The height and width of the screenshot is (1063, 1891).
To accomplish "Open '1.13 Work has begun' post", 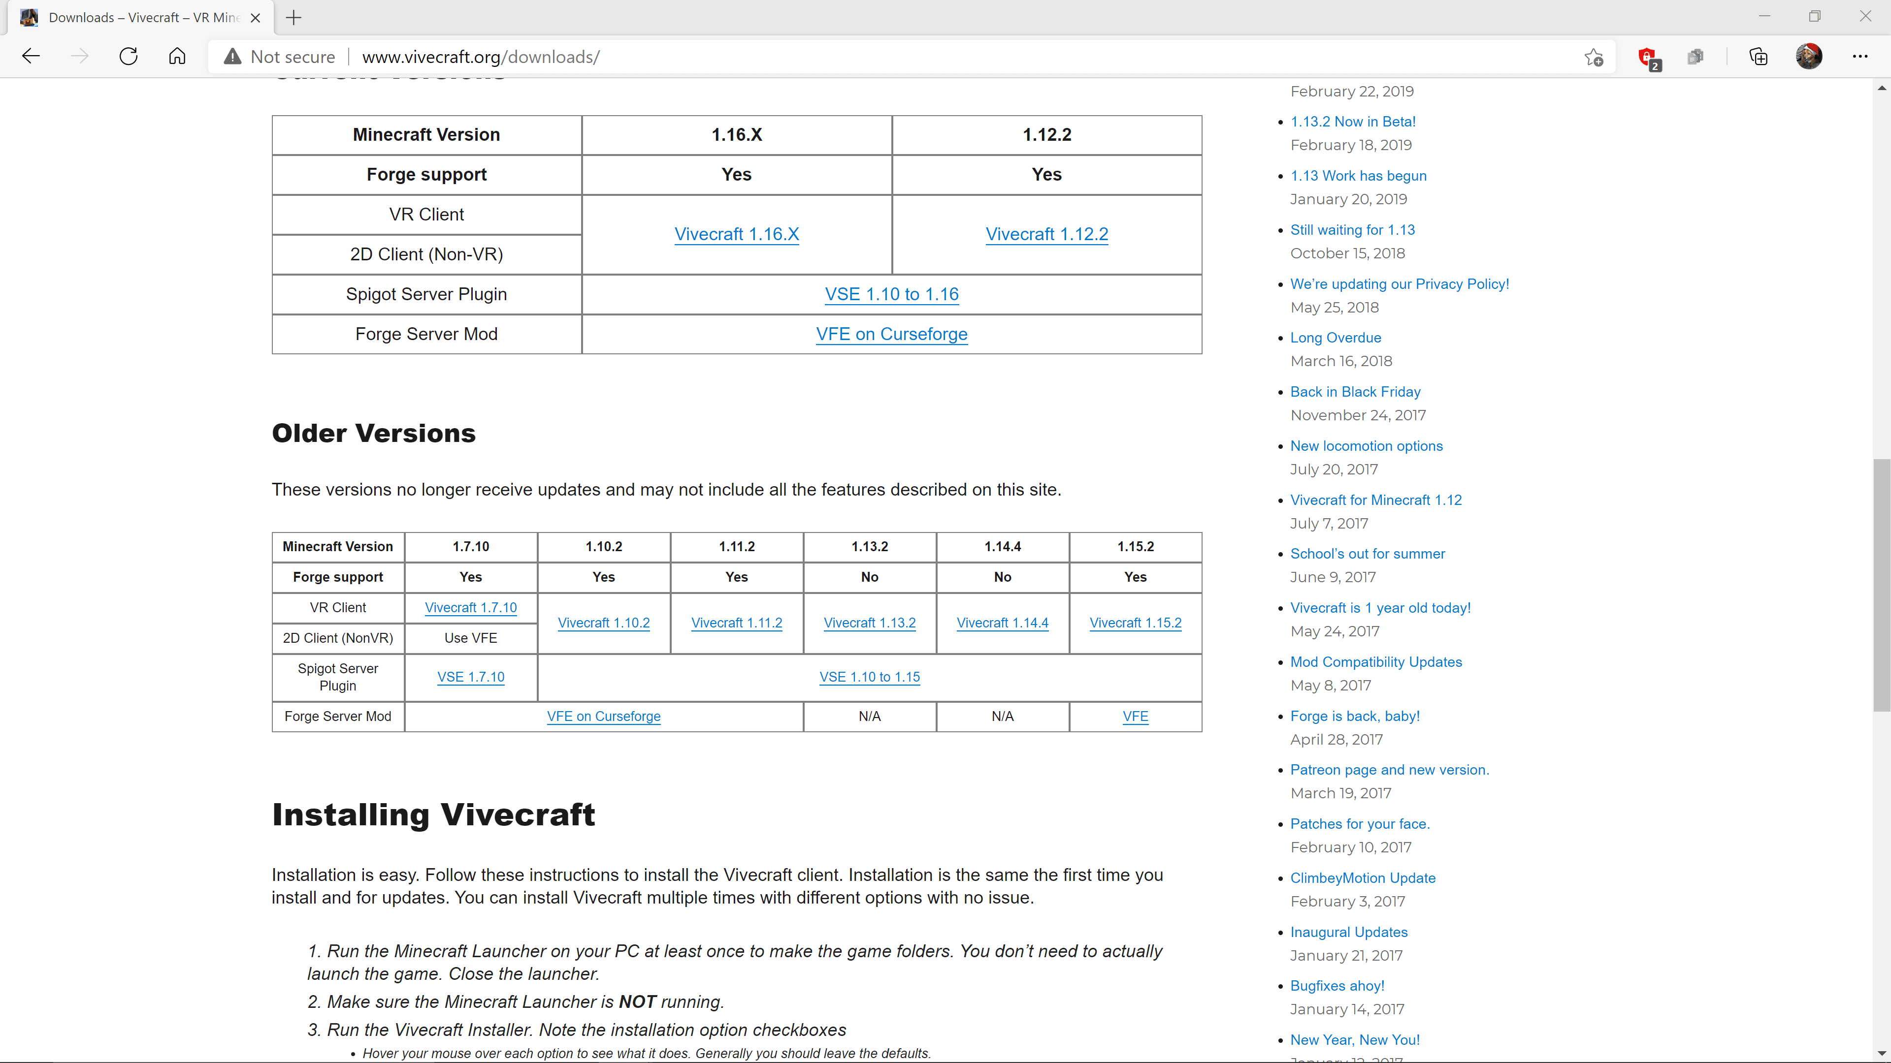I will point(1358,176).
